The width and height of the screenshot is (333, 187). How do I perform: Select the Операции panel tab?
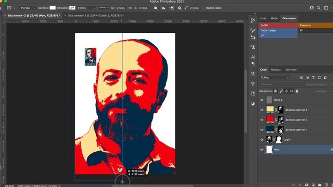[x=289, y=19]
